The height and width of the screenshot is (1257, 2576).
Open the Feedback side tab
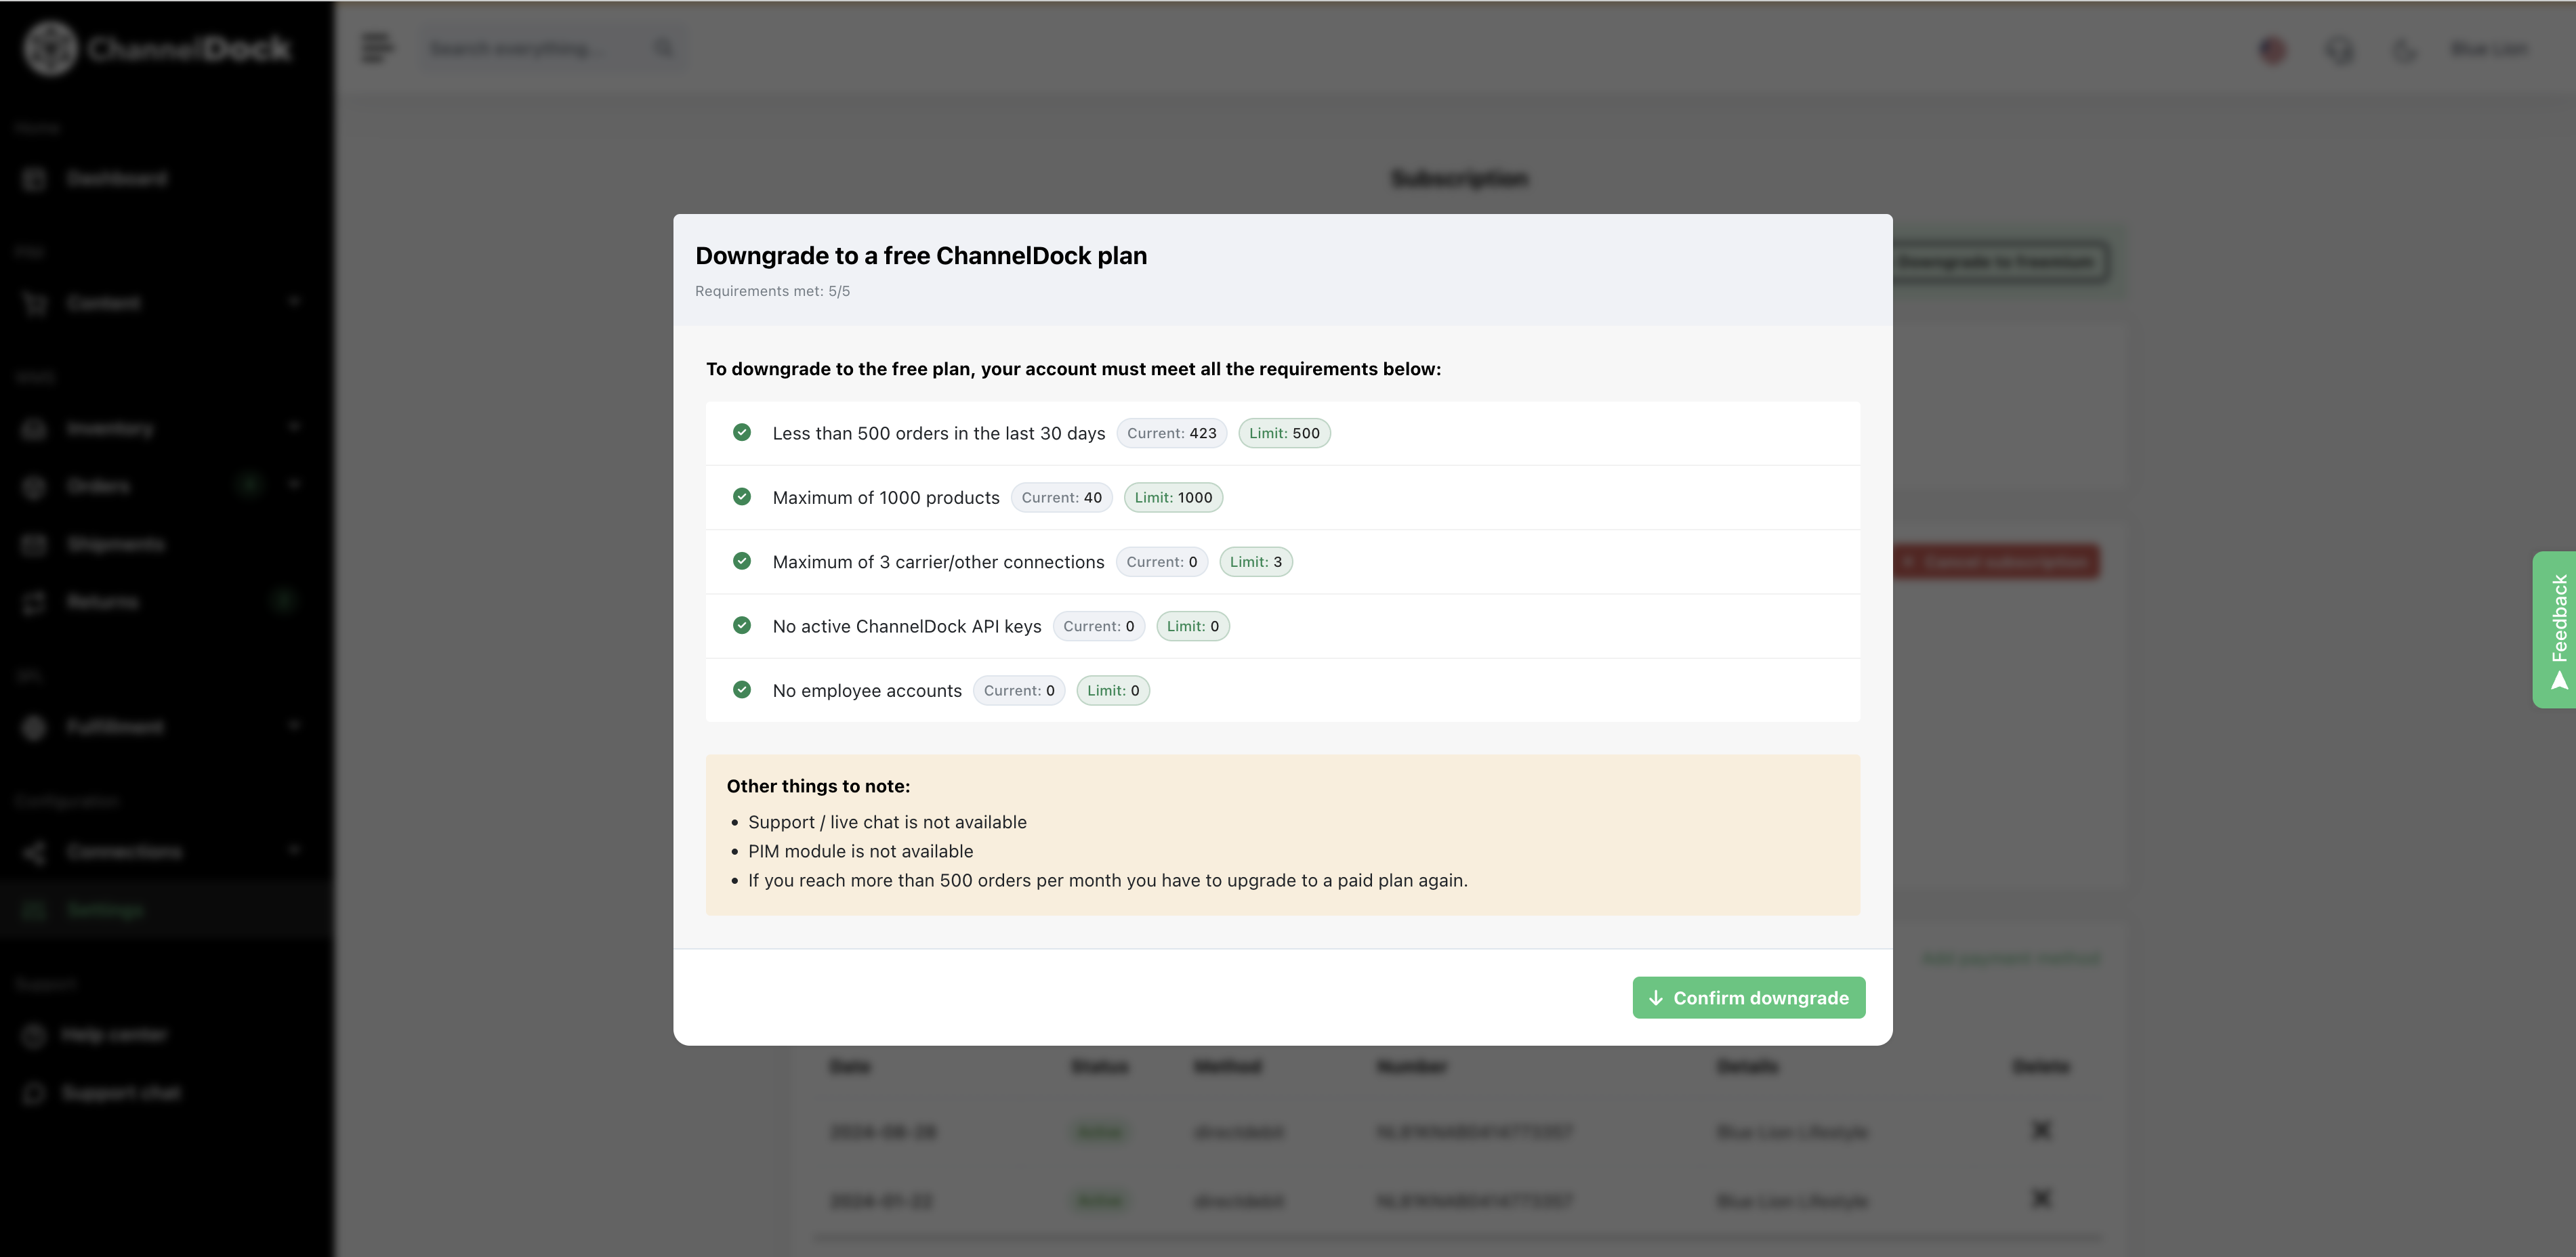[2555, 629]
